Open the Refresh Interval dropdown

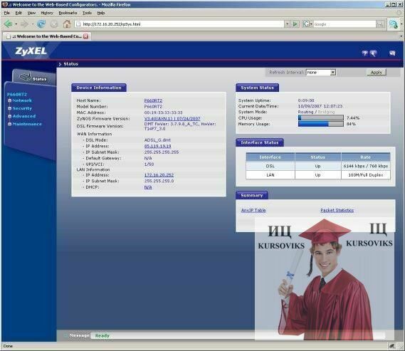(321, 73)
